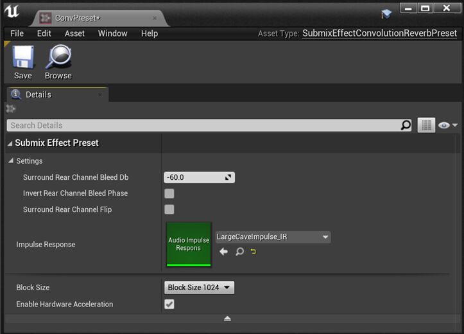This screenshot has width=464, height=334.
Task: Click the search magnifier in Details
Action: [x=406, y=125]
